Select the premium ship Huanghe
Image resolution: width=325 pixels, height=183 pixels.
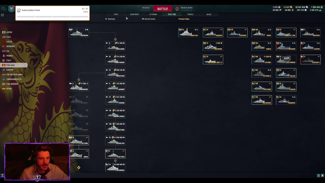tap(213, 46)
